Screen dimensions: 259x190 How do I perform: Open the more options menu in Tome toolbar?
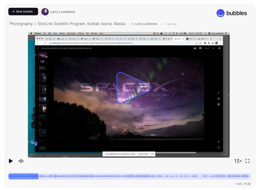[214, 48]
